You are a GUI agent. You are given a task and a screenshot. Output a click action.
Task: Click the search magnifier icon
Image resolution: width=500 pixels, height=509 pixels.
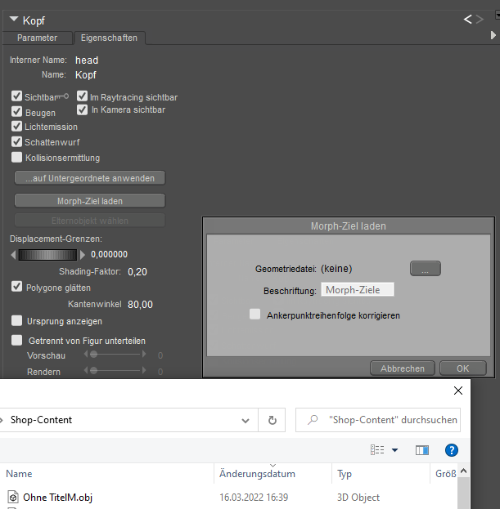(x=313, y=420)
